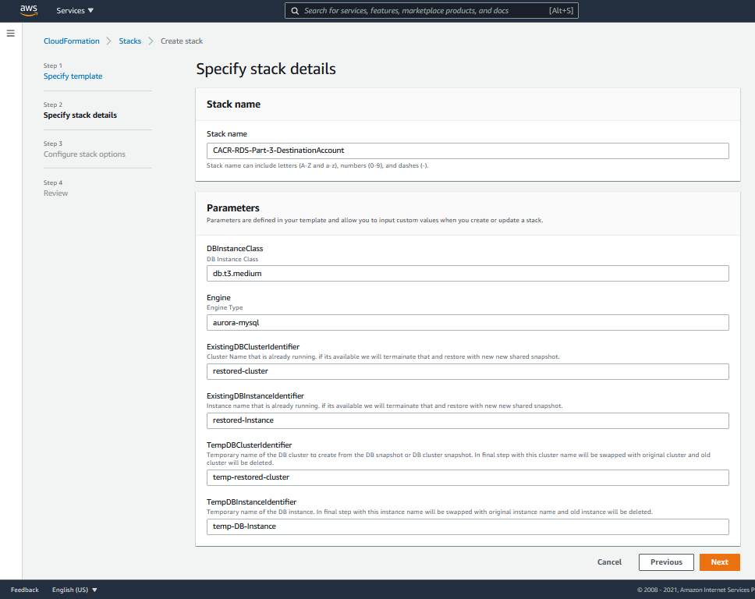The image size is (755, 599).
Task: Click the DBInstanceClass parameter field
Action: (466, 273)
